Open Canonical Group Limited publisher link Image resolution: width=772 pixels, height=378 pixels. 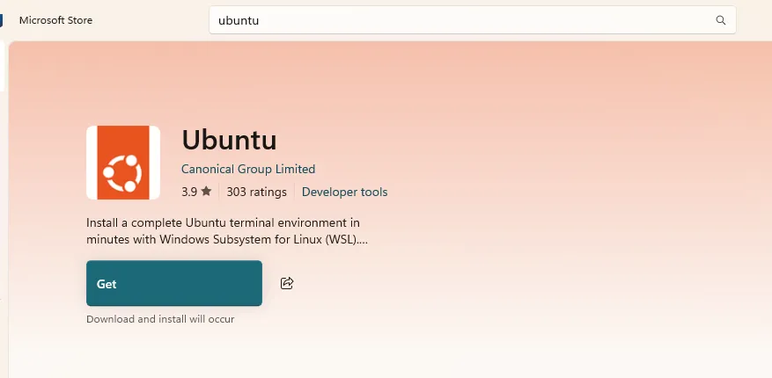[248, 169]
